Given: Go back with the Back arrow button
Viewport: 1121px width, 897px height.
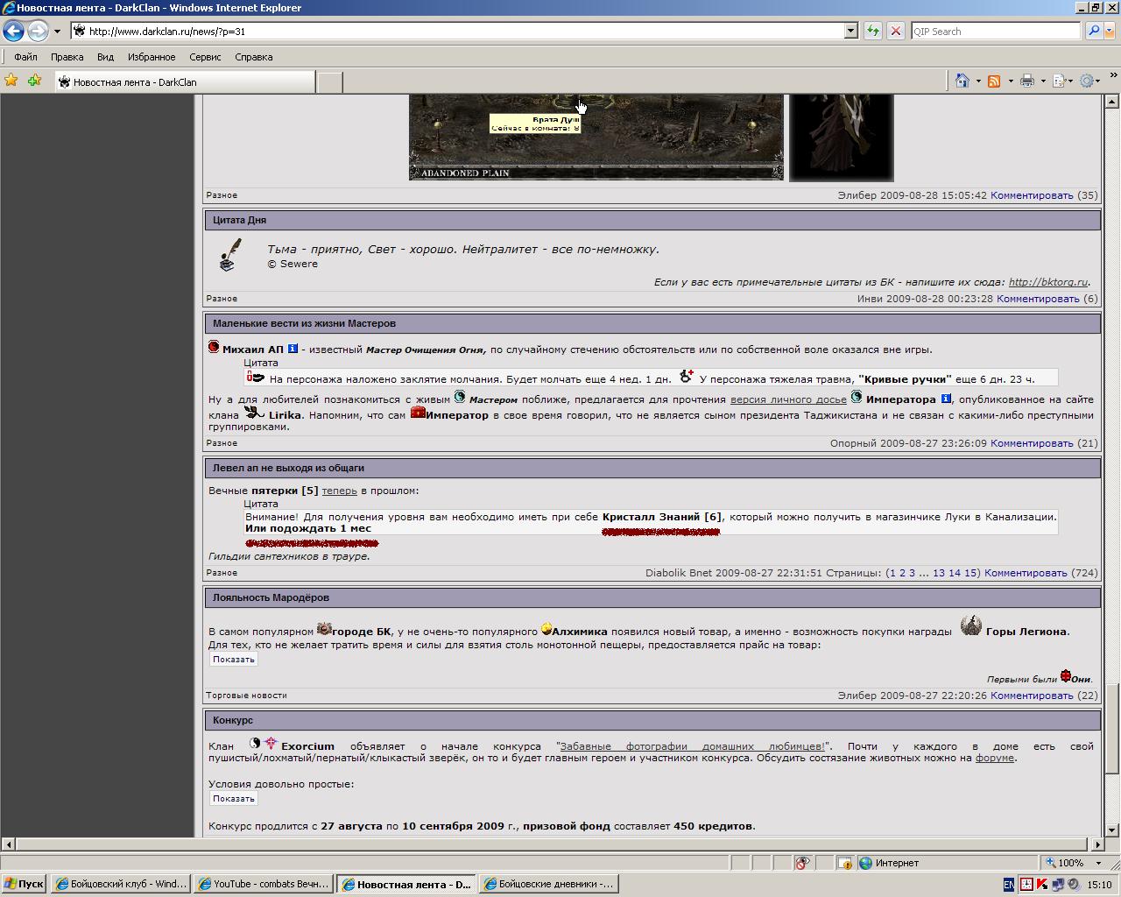Looking at the screenshot, I should [x=13, y=31].
